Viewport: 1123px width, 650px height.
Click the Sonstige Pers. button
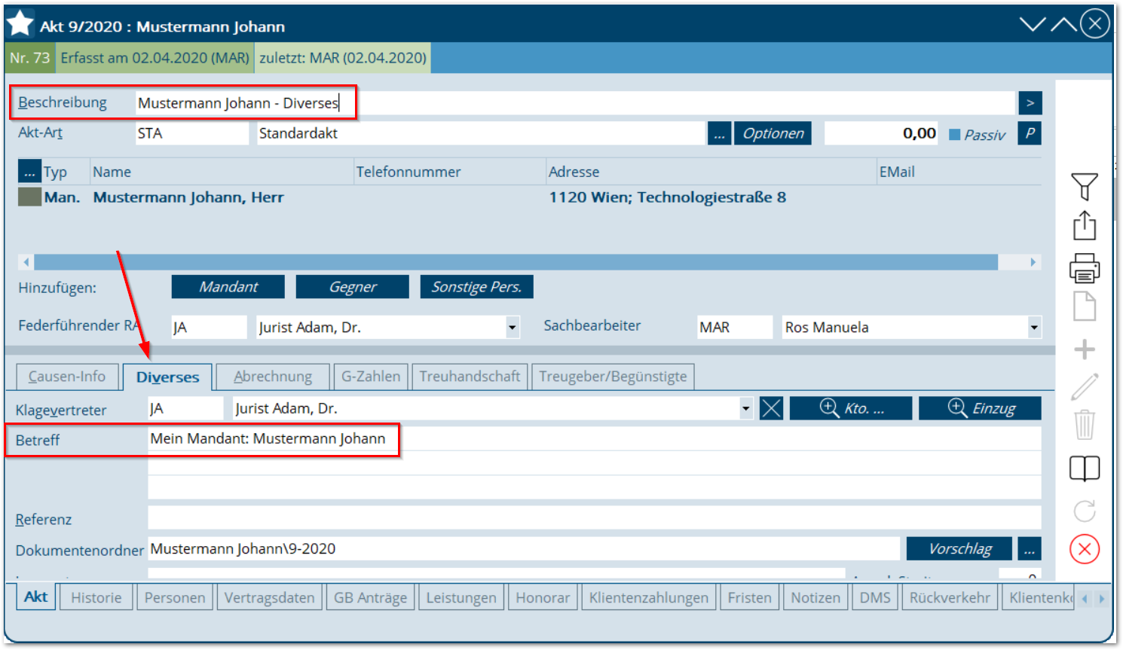click(x=476, y=287)
